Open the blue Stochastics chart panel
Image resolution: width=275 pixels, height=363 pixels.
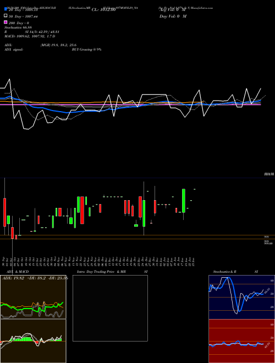pos(241,297)
